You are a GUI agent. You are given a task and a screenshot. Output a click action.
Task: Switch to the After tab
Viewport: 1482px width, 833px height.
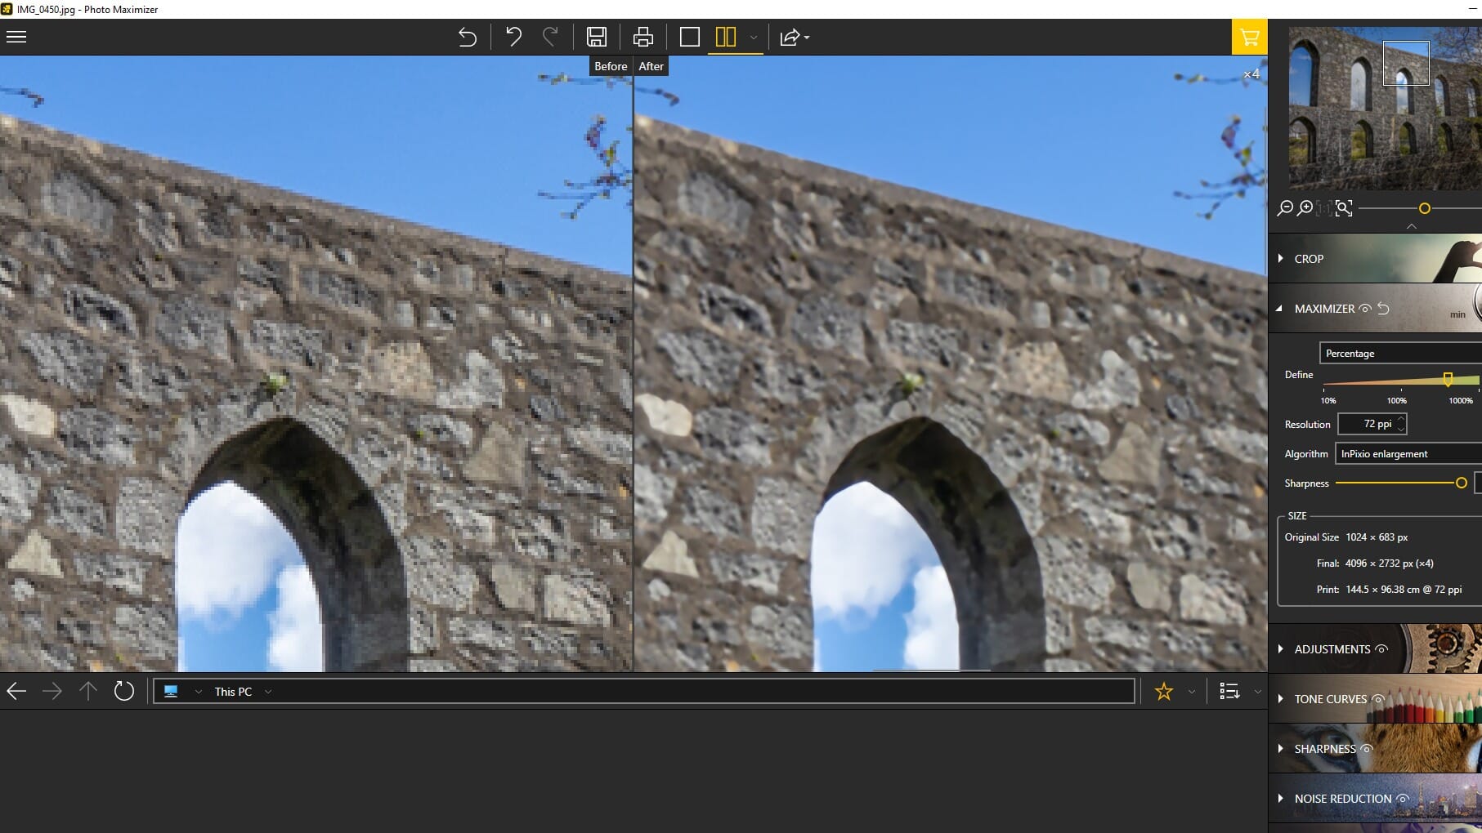click(x=651, y=66)
